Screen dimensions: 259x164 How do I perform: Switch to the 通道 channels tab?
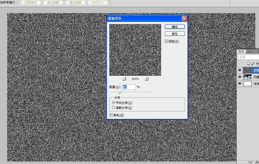pyautogui.click(x=250, y=51)
